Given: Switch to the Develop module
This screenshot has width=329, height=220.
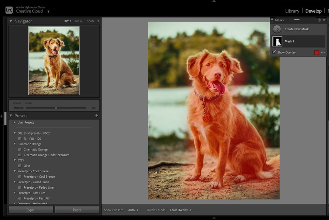Looking at the screenshot, I should point(313,11).
